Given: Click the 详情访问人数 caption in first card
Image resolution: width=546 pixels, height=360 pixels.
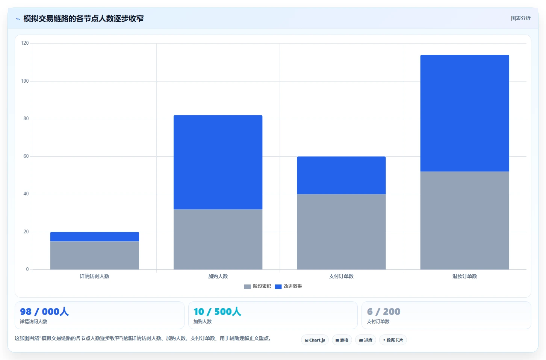Looking at the screenshot, I should pyautogui.click(x=33, y=322).
